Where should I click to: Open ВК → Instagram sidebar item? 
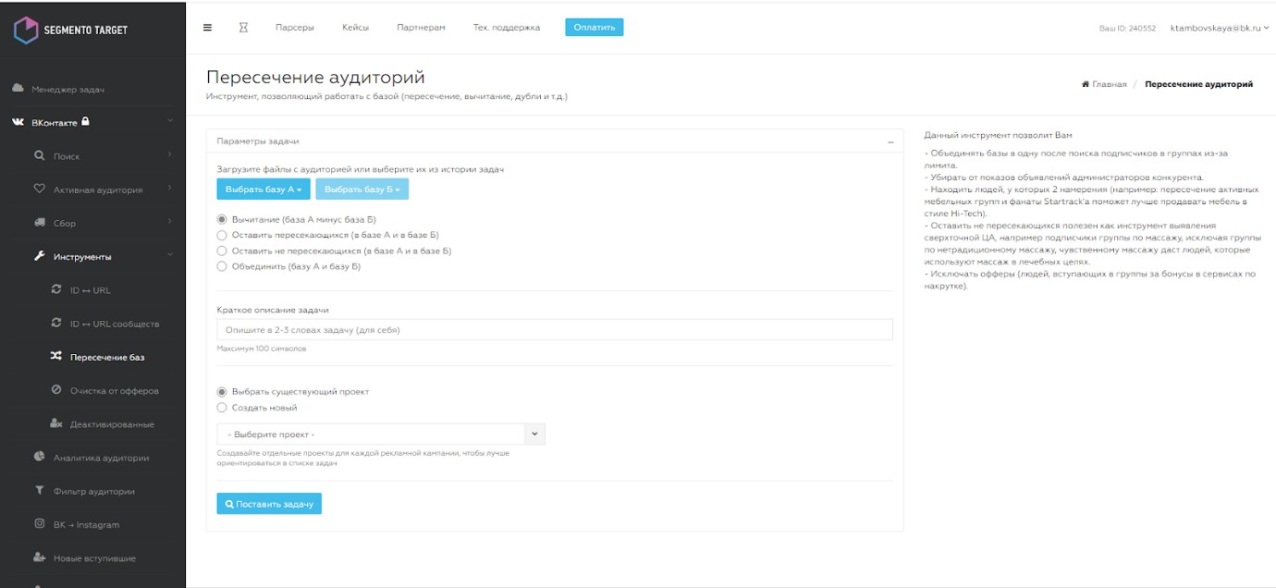pyautogui.click(x=77, y=524)
